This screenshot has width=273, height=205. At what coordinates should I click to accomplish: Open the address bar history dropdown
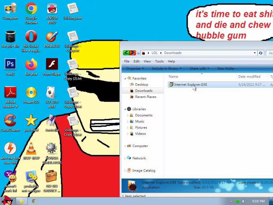coord(255,53)
